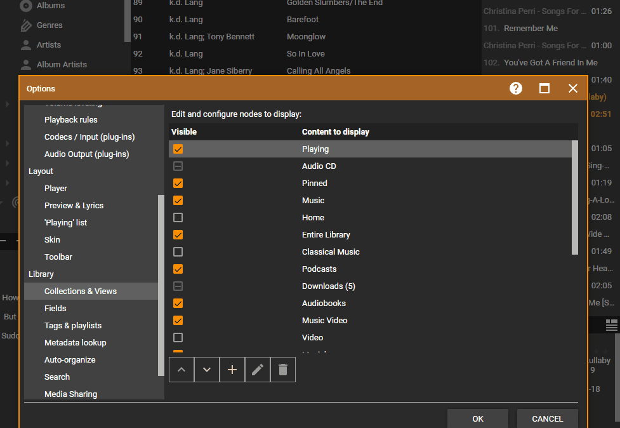This screenshot has height=428, width=620.
Task: Enable the Home node checkbox
Action: tap(178, 218)
